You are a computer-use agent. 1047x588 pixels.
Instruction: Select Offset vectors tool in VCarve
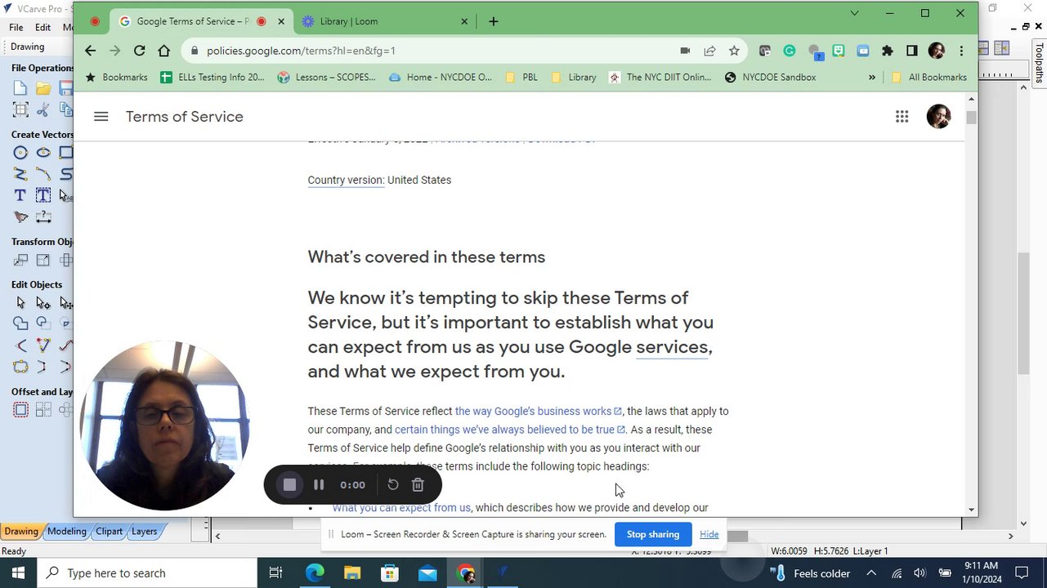coord(20,410)
